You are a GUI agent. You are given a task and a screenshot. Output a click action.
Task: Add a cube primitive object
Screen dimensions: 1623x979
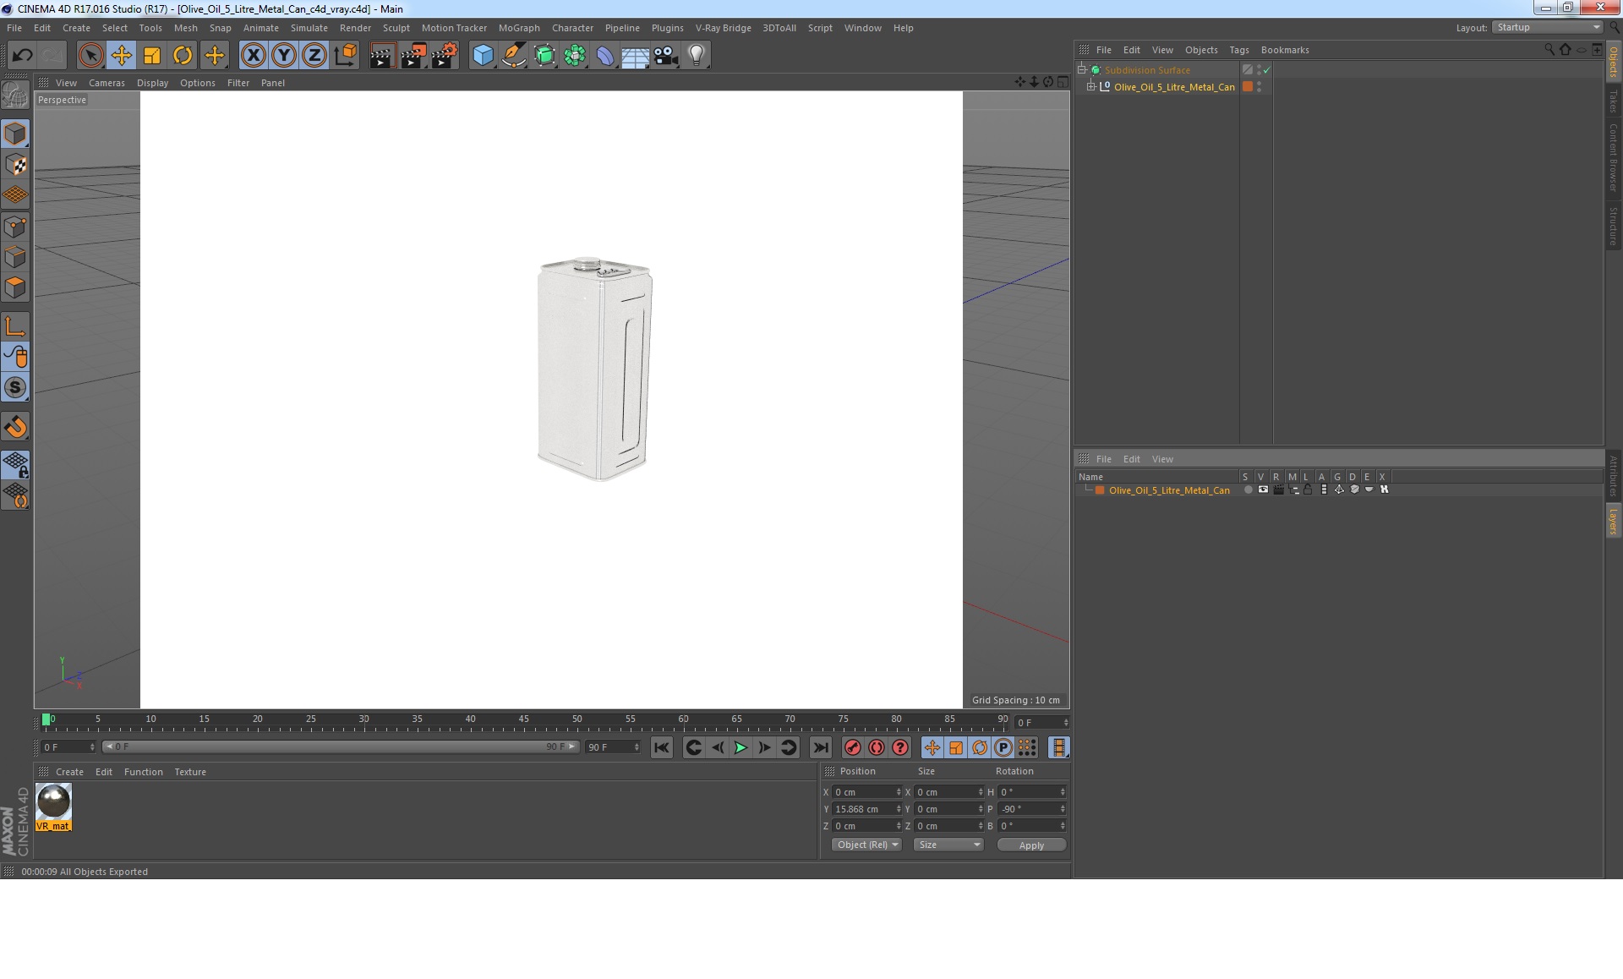[483, 56]
